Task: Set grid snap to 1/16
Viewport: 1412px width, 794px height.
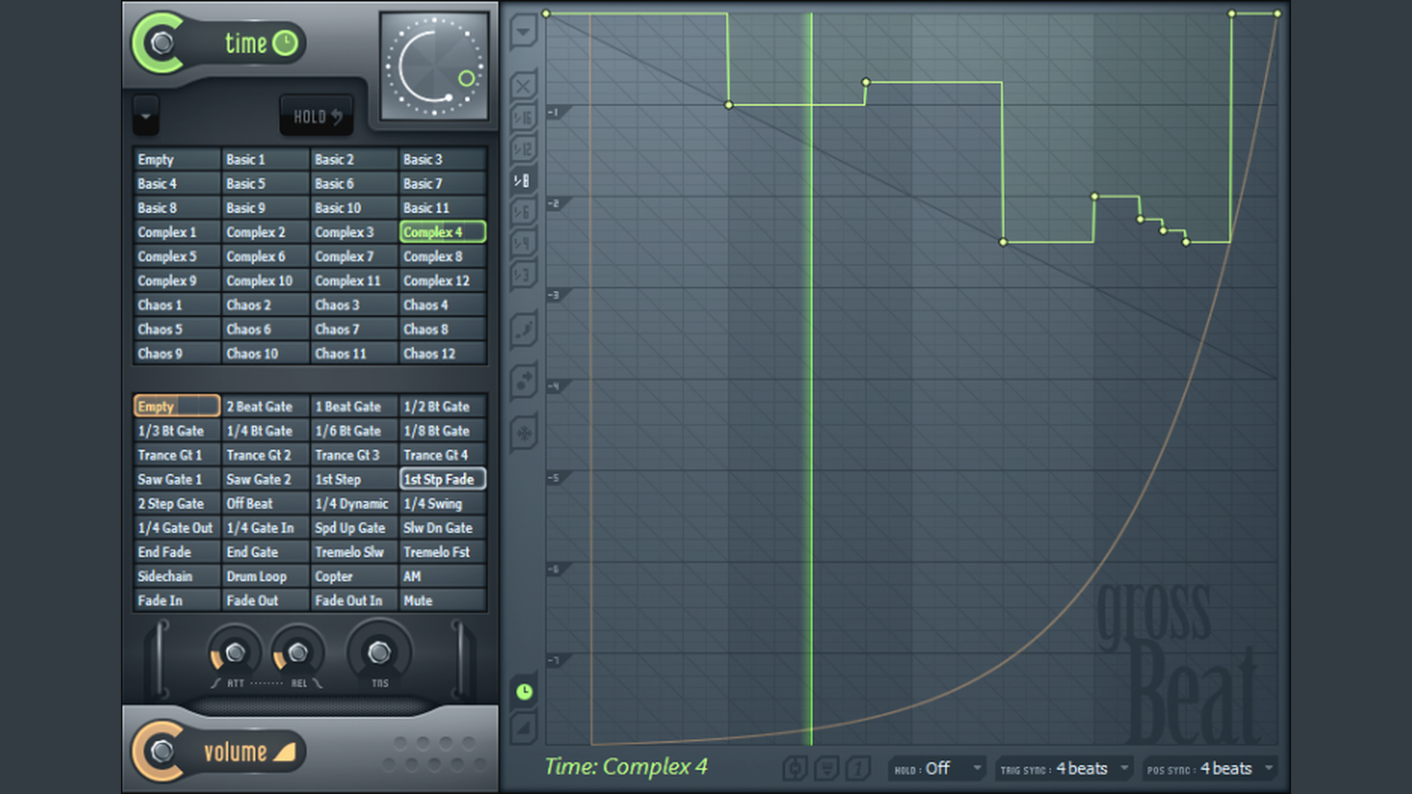Action: click(x=523, y=117)
